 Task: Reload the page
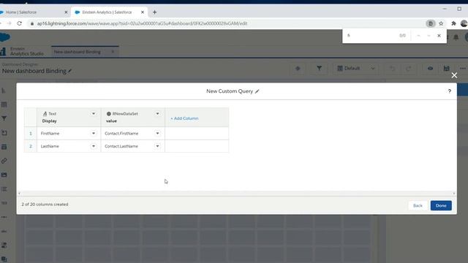click(x=20, y=23)
